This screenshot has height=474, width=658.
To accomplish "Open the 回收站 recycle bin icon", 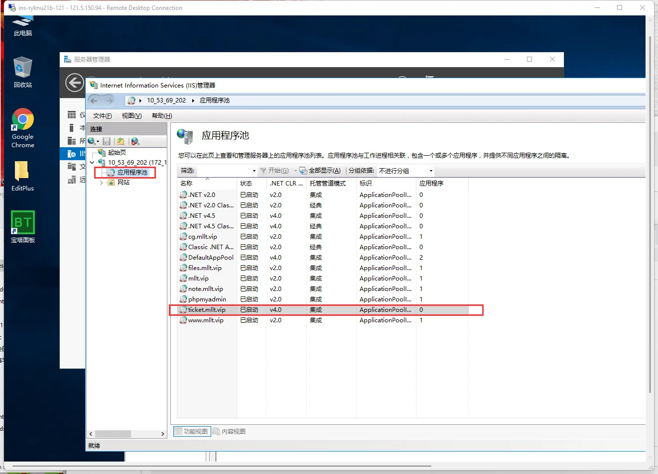I will [x=22, y=72].
